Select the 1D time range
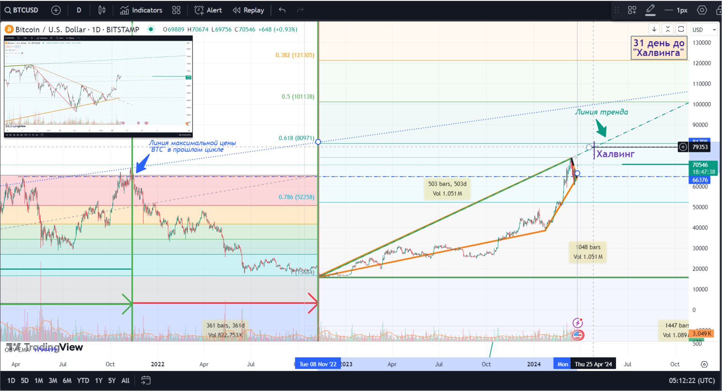This screenshot has height=391, width=722. tap(11, 381)
